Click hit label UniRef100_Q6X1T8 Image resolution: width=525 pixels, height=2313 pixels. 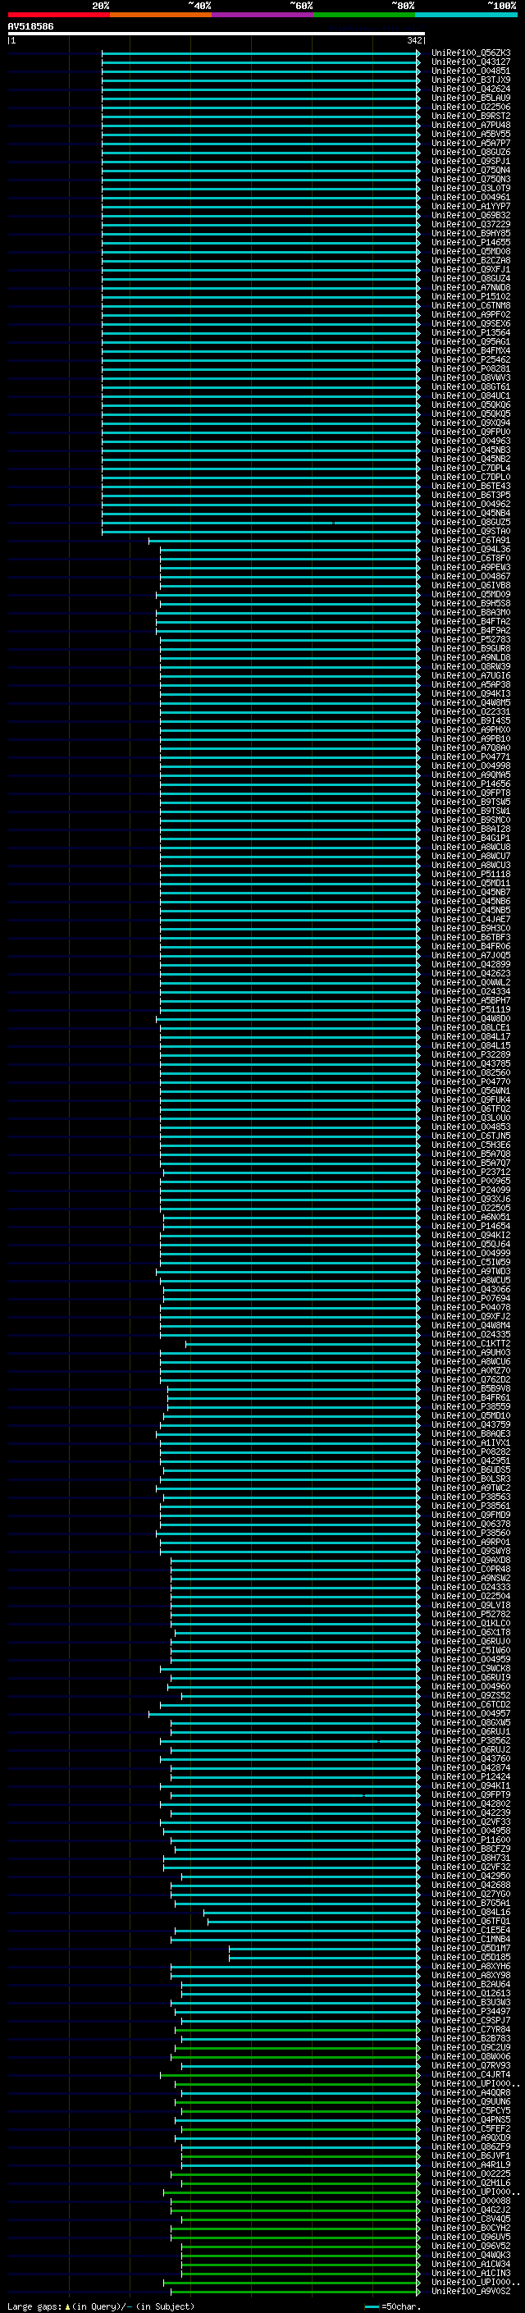[x=471, y=1632]
